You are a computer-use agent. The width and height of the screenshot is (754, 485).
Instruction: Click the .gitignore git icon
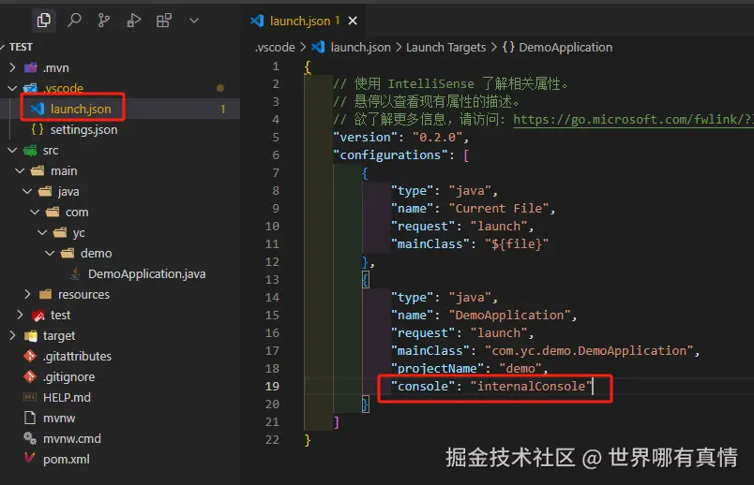tap(30, 376)
